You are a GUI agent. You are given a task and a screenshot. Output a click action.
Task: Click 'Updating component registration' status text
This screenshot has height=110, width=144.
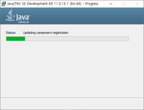coord(46,33)
